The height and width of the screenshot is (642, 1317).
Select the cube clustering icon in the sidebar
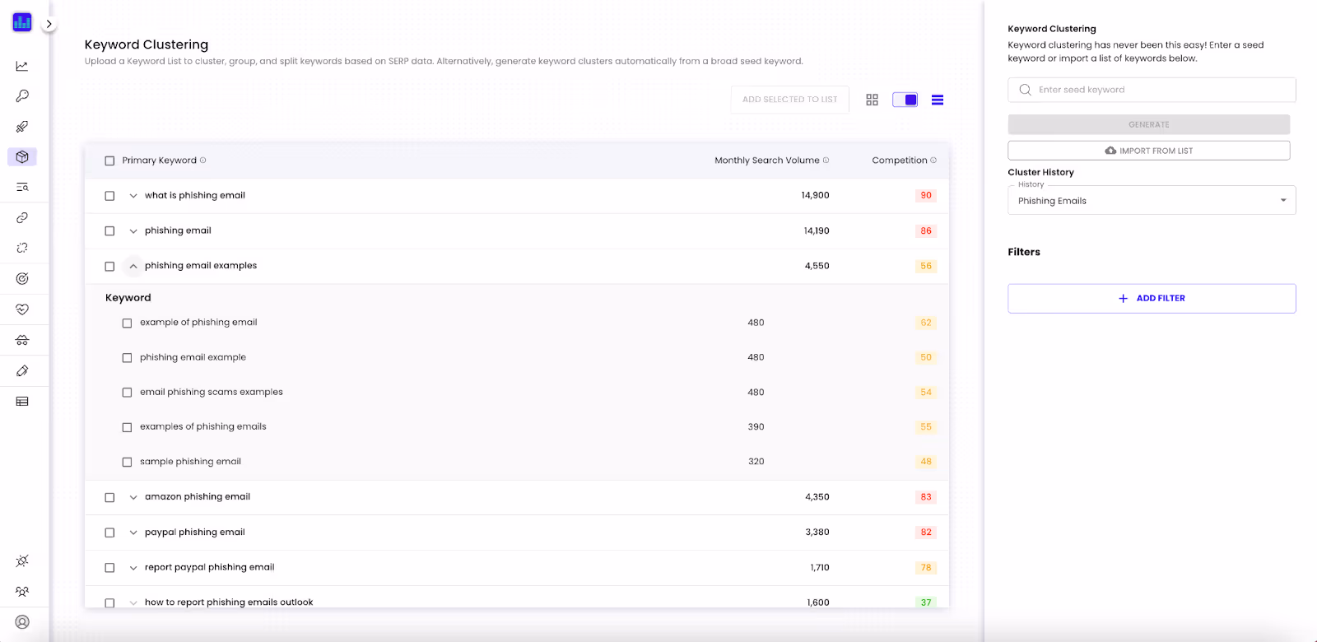(x=22, y=156)
